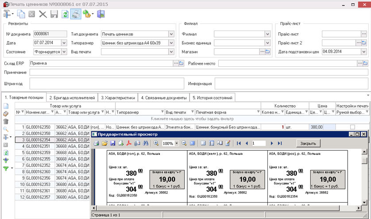This screenshot has height=219, width=371.
Task: Print from the preview window printer icon
Action: (97, 143)
